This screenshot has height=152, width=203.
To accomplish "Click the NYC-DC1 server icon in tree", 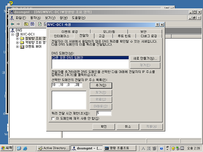I will pos(17,34).
